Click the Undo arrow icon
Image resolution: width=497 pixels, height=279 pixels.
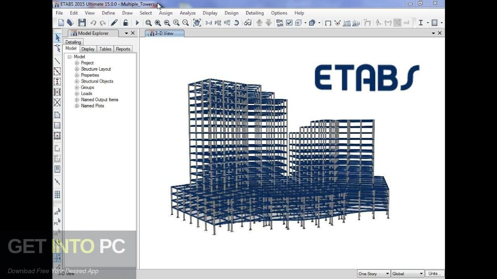93,23
